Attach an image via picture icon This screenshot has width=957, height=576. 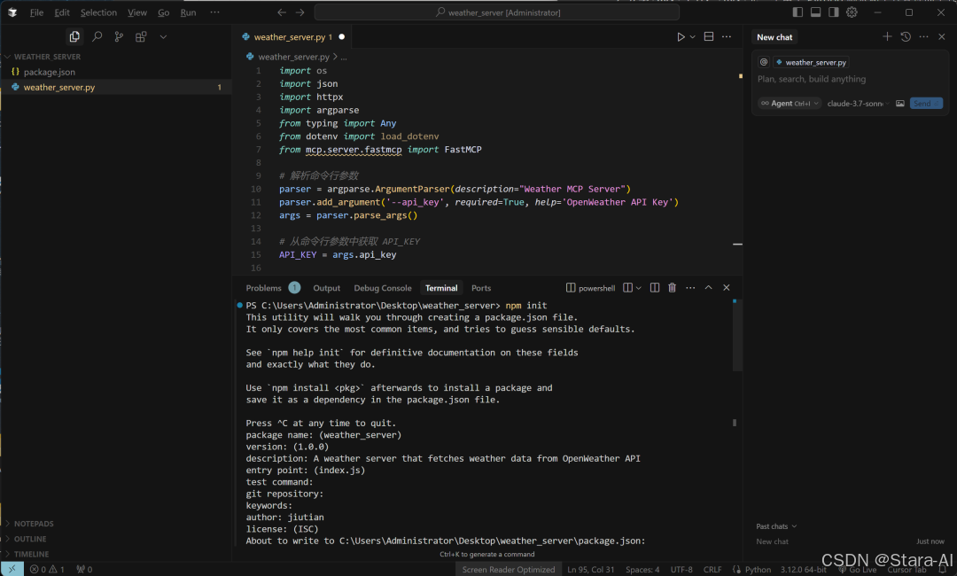click(899, 104)
